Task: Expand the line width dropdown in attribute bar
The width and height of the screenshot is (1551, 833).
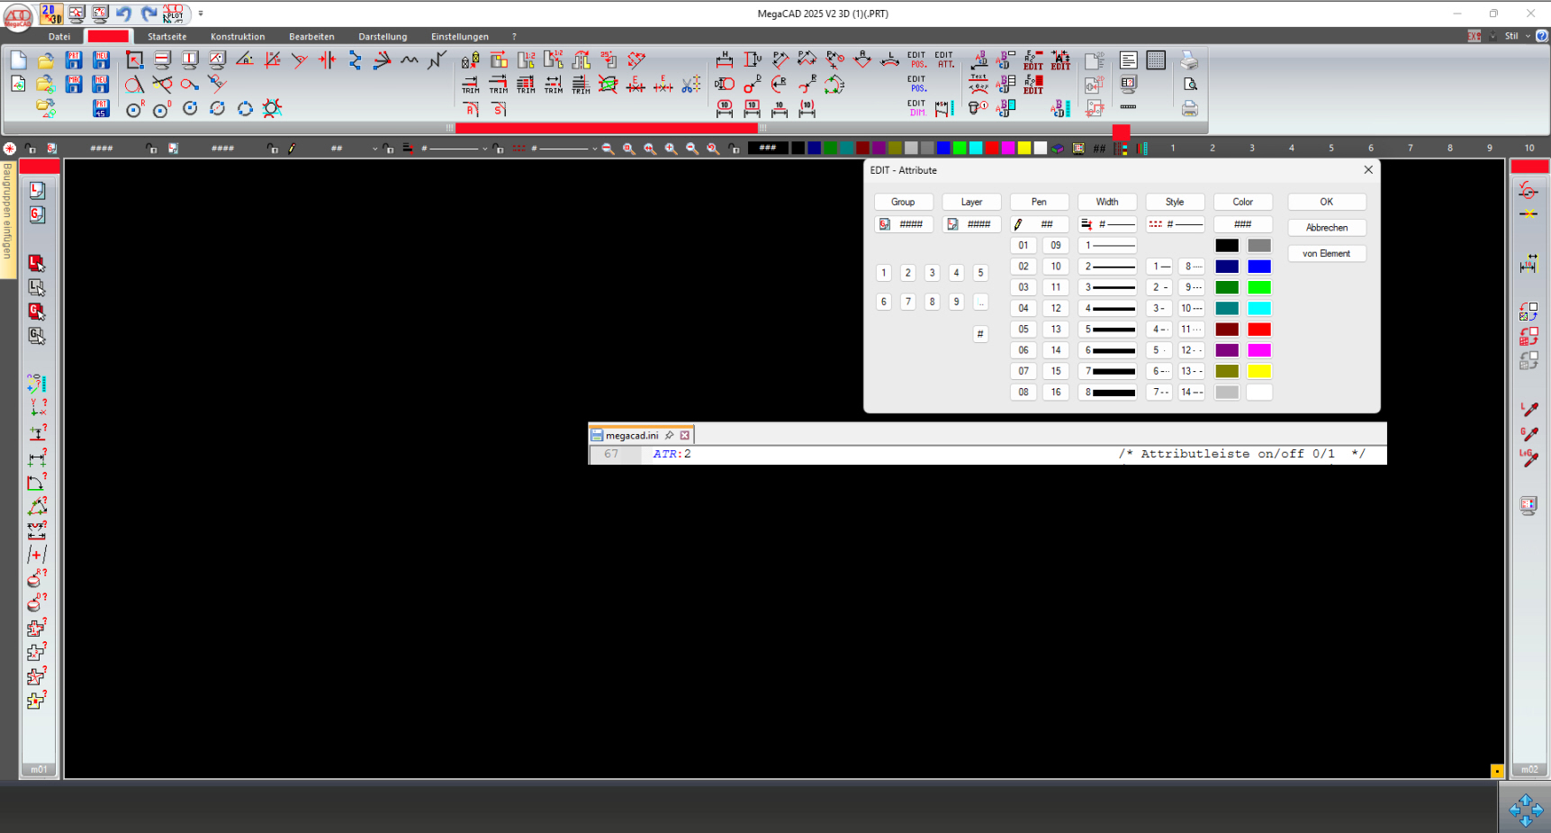Action: (x=485, y=149)
